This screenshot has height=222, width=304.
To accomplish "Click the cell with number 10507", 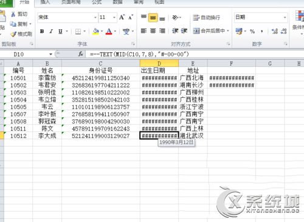I will coord(18,114).
